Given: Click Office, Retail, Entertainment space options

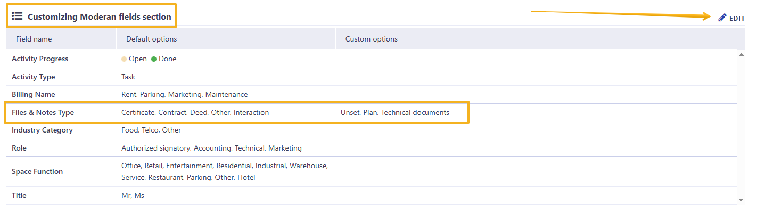Looking at the screenshot, I should pyautogui.click(x=225, y=171).
